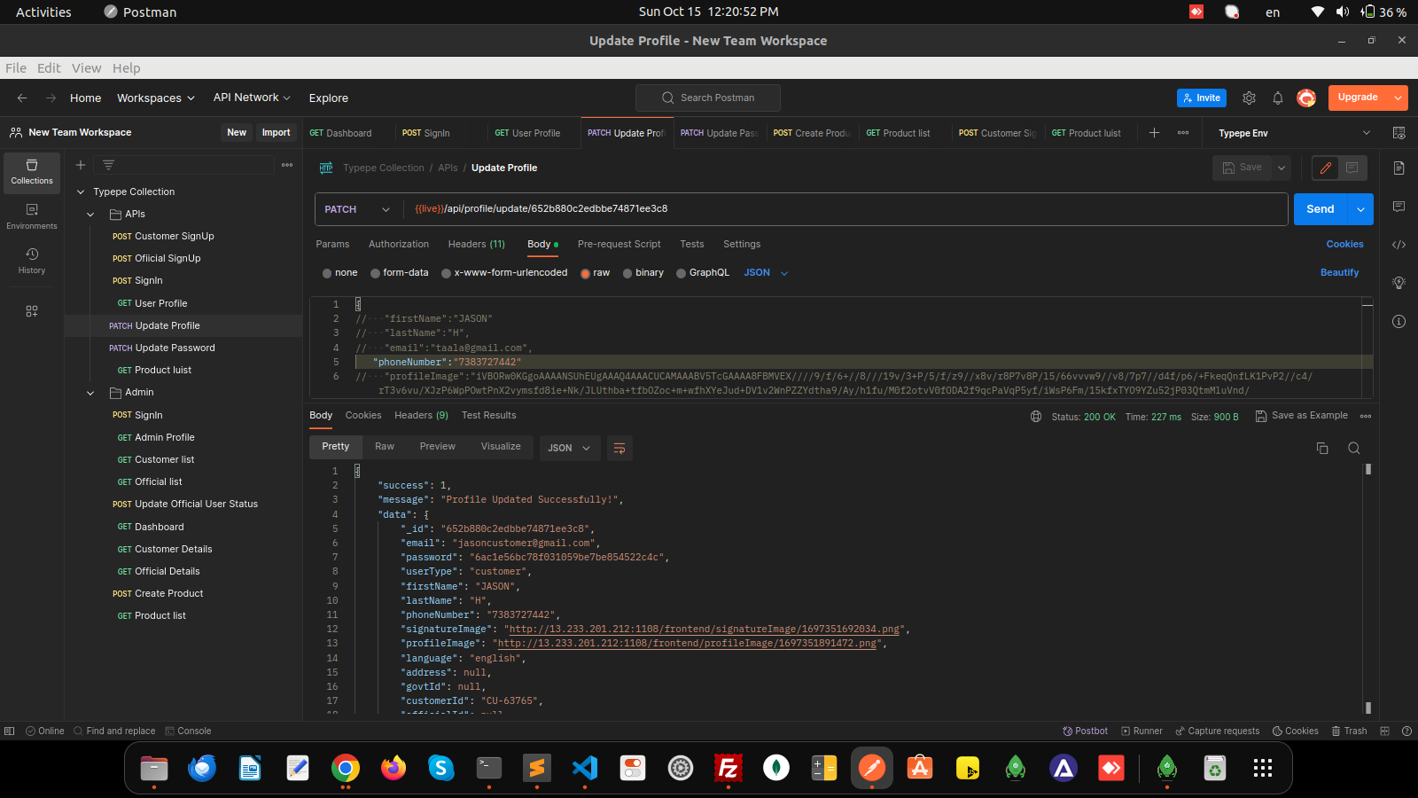Select the x-www-form-urlencoded body type
1418x798 pixels.
[x=504, y=273]
